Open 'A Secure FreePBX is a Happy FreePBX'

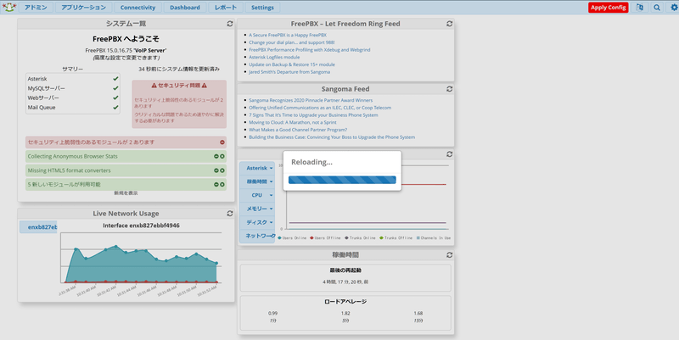click(288, 35)
